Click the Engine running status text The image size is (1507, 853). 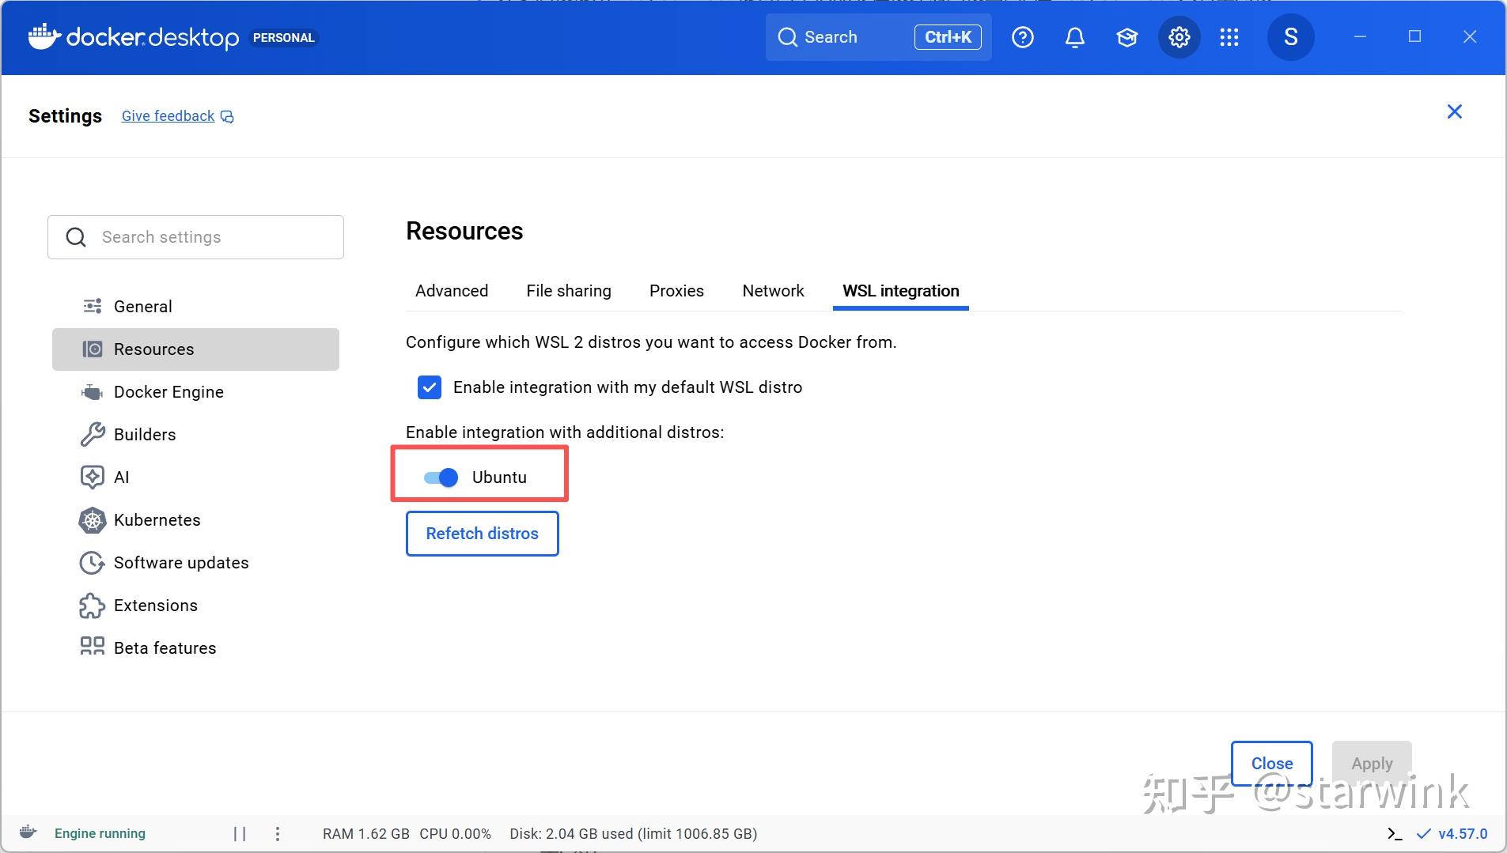[x=100, y=834]
